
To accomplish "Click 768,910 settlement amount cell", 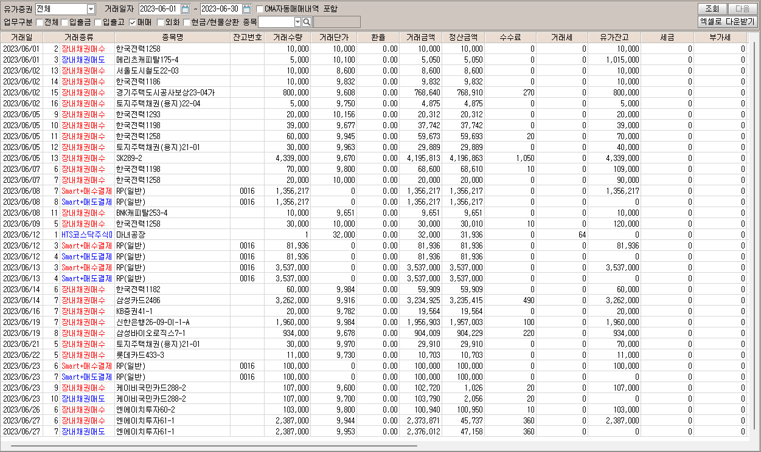I will click(470, 93).
